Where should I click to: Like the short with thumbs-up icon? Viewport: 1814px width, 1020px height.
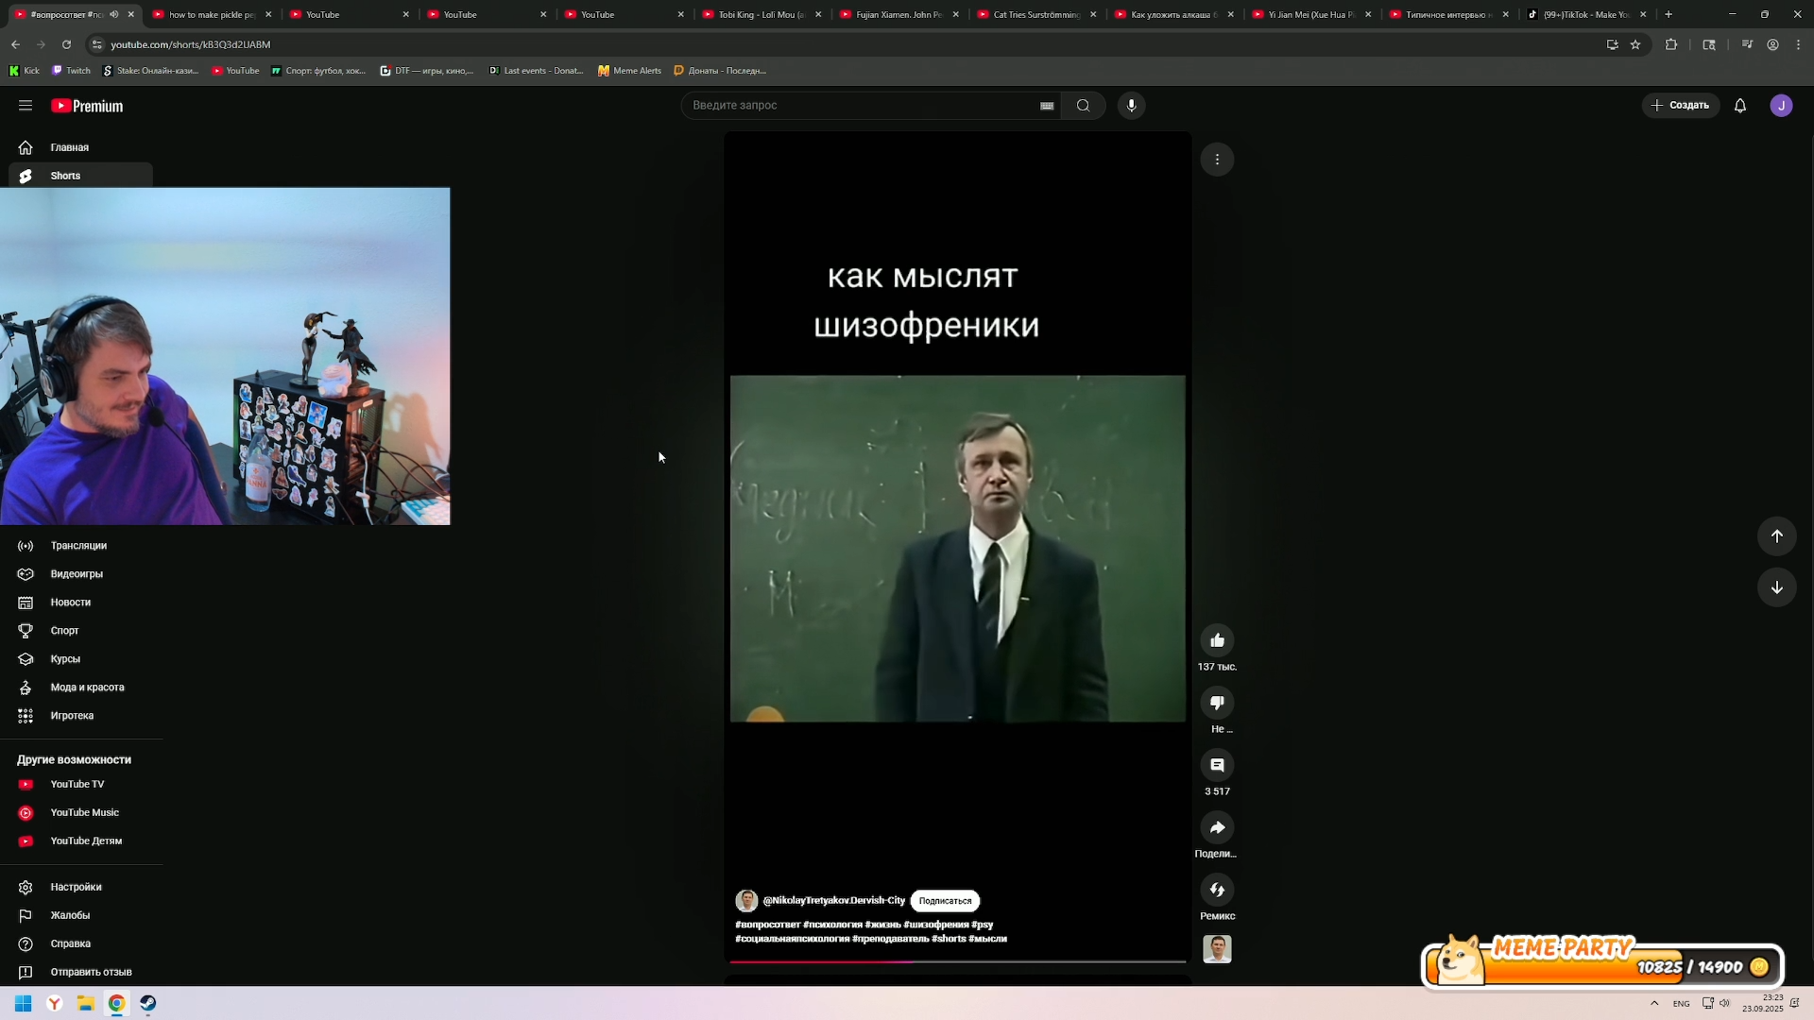(1217, 640)
